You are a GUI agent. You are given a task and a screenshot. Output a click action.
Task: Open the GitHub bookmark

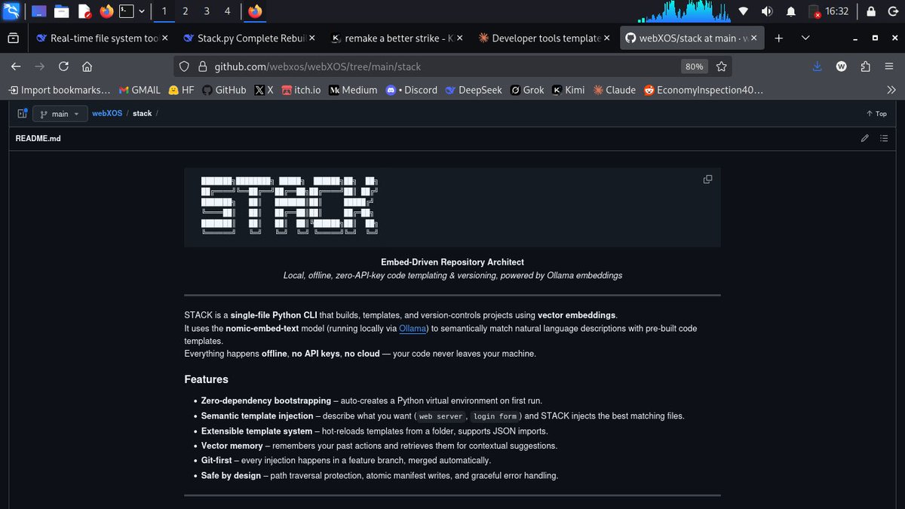click(x=223, y=90)
